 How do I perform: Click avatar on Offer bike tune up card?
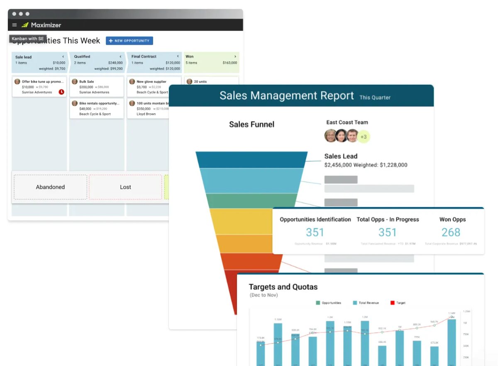17,82
